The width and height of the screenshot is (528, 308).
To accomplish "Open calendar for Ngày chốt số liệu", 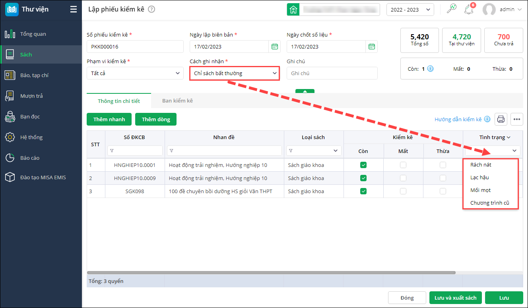I will [x=372, y=46].
